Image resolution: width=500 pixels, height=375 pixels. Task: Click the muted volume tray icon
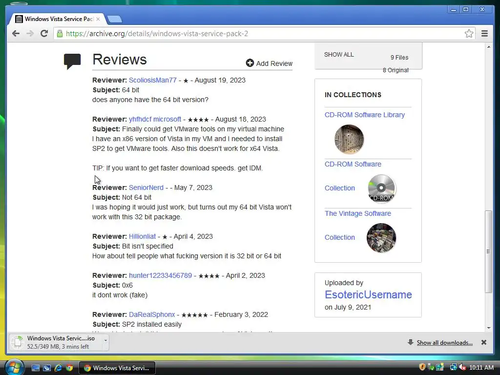pyautogui.click(x=462, y=367)
